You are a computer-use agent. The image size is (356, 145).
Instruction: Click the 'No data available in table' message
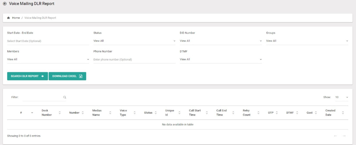(x=178, y=124)
